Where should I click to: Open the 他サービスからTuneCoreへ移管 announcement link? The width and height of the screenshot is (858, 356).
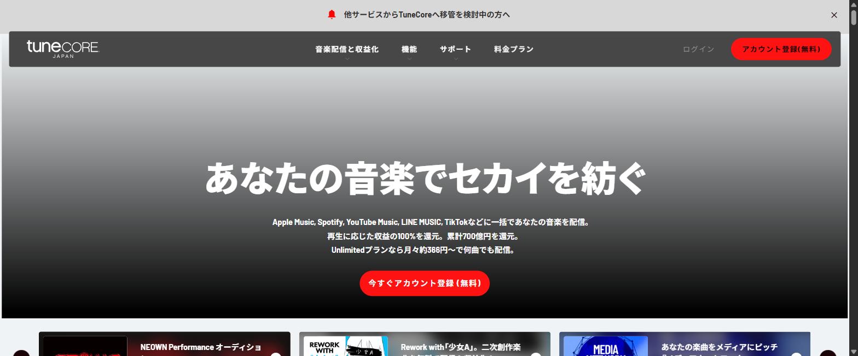427,15
